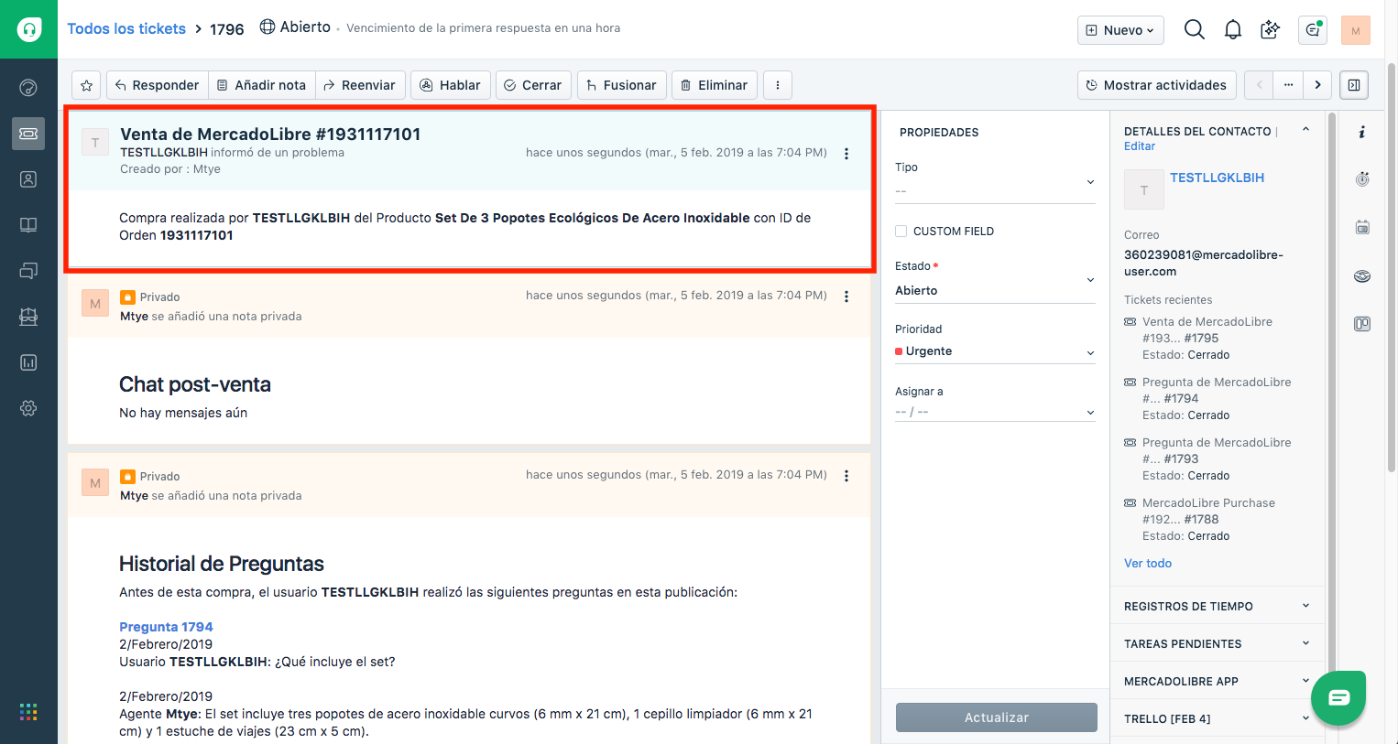Expand the Registros de tiempo section
This screenshot has height=744, width=1398.
[1218, 606]
